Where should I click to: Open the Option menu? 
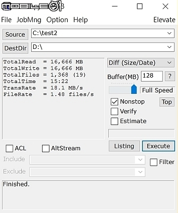pyautogui.click(x=57, y=20)
